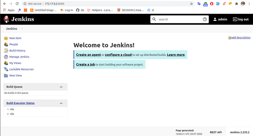Collapse the Build Executor Status panel

point(61,103)
